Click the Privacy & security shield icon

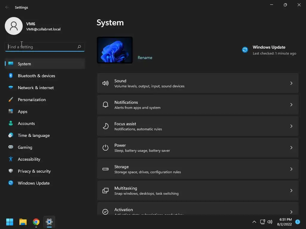(x=11, y=171)
